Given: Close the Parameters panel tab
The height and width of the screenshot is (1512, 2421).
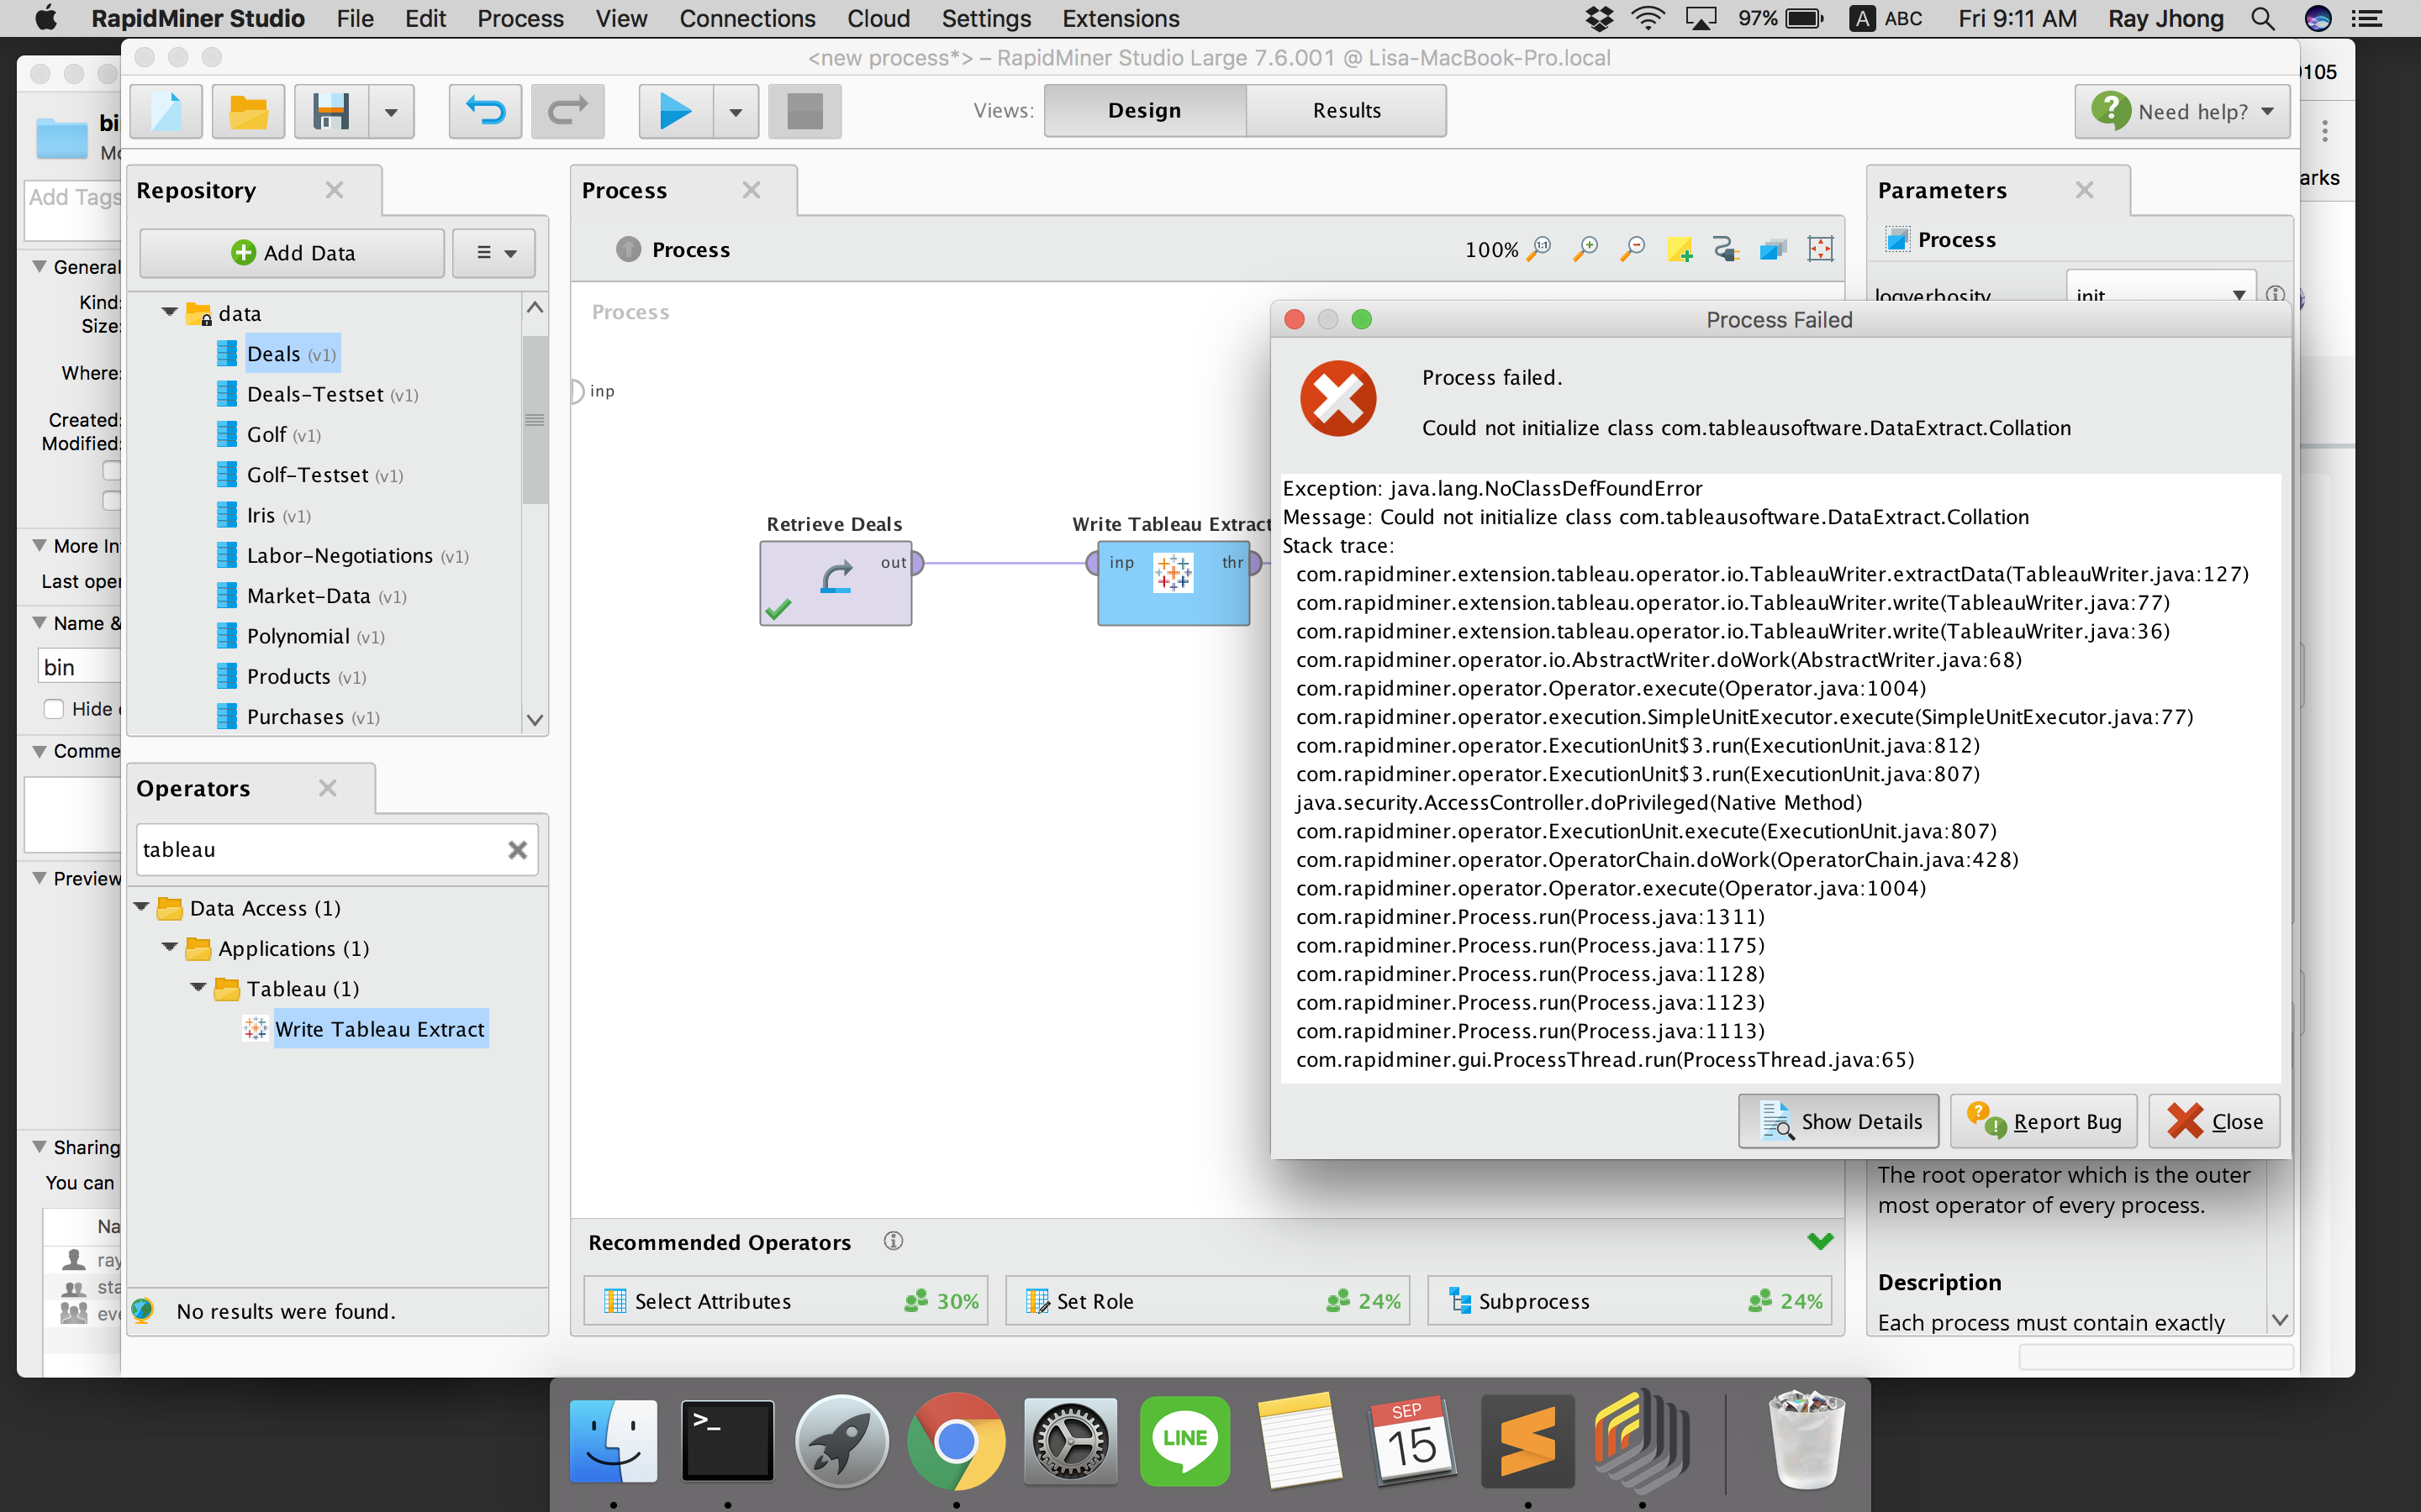Looking at the screenshot, I should (x=2084, y=190).
